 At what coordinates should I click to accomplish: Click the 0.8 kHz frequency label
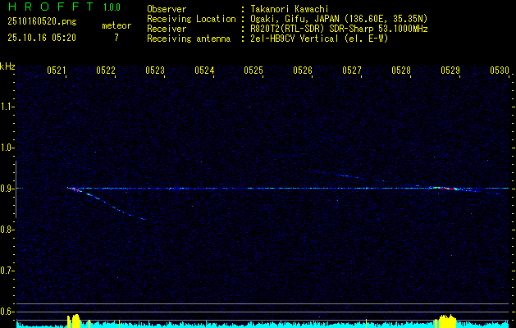(7, 230)
